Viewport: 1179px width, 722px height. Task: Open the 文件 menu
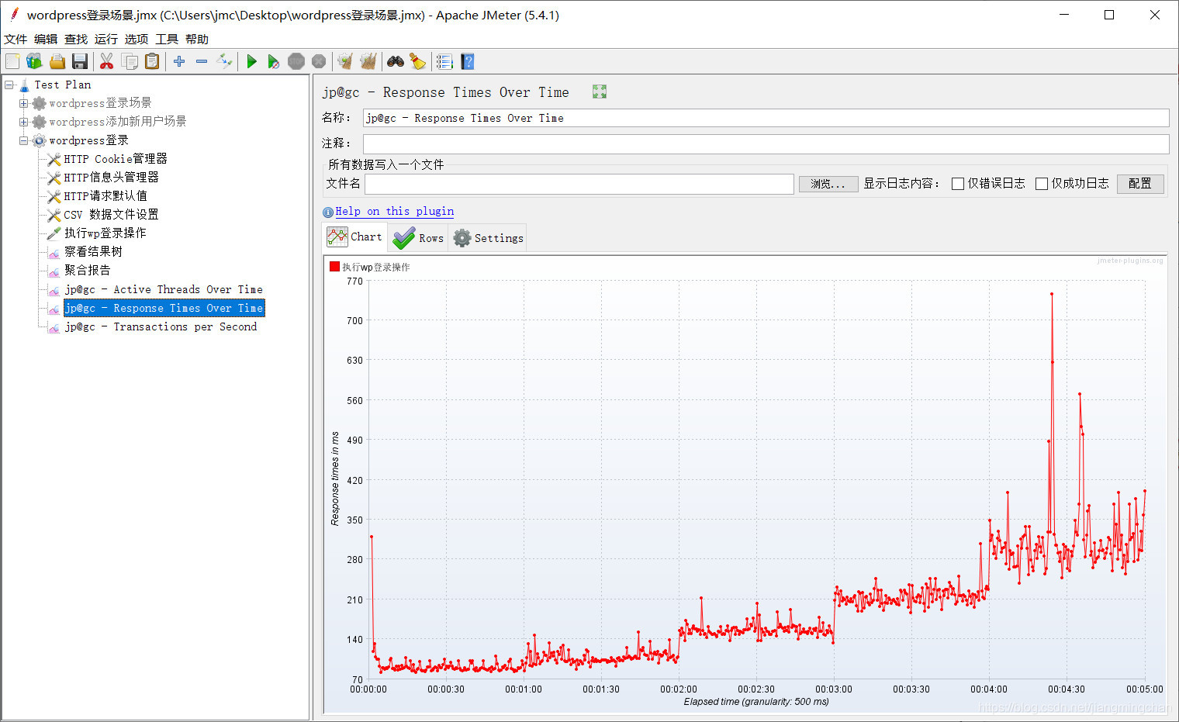tap(16, 39)
